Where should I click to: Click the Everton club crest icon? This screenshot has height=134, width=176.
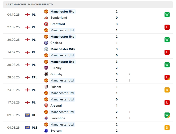[x=46, y=131]
